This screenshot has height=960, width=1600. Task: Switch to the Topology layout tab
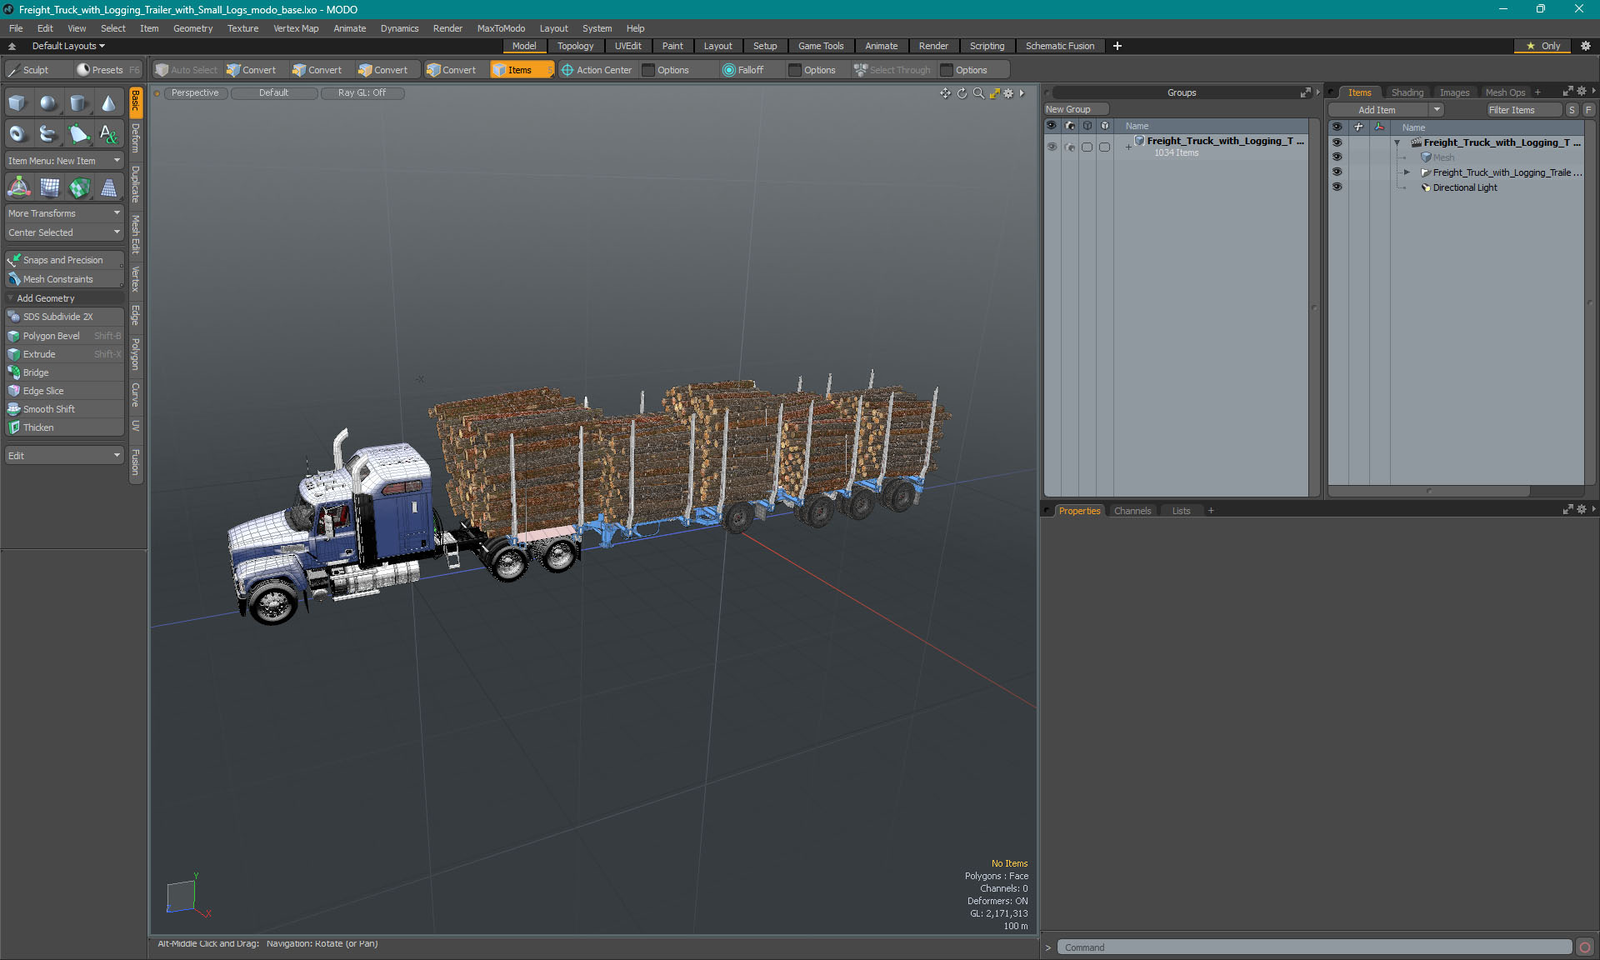pyautogui.click(x=575, y=46)
